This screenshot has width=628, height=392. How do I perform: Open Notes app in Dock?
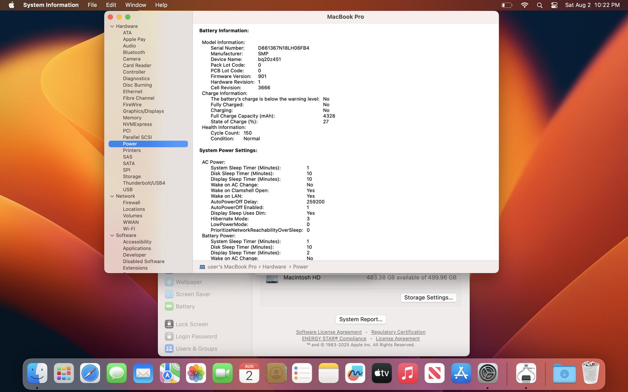point(329,373)
